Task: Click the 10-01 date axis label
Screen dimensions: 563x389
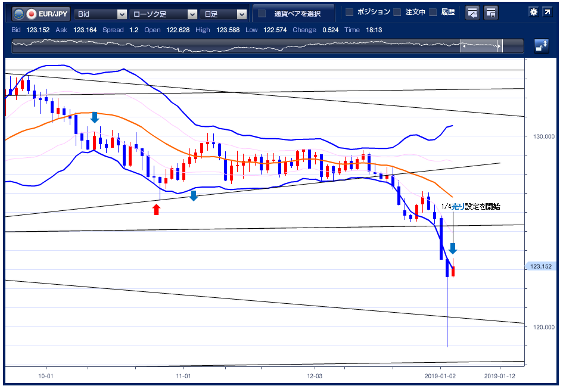Action: tap(46, 376)
